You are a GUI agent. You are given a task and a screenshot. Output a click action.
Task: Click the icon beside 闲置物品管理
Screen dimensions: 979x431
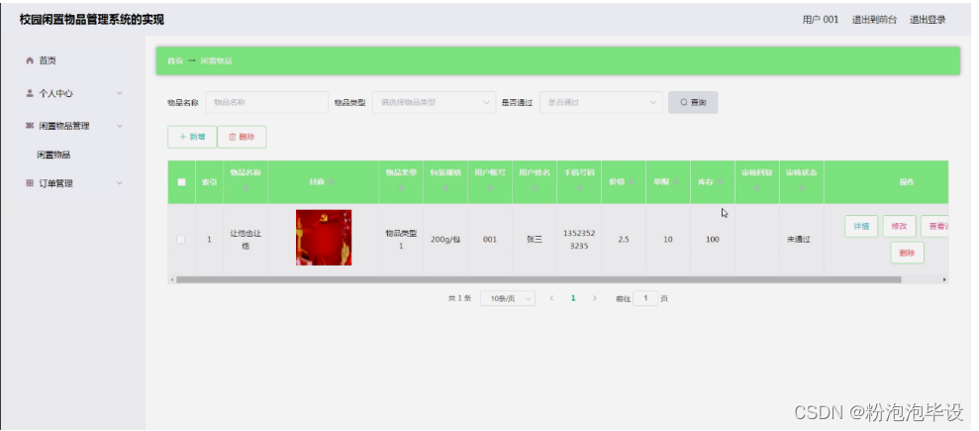point(30,126)
